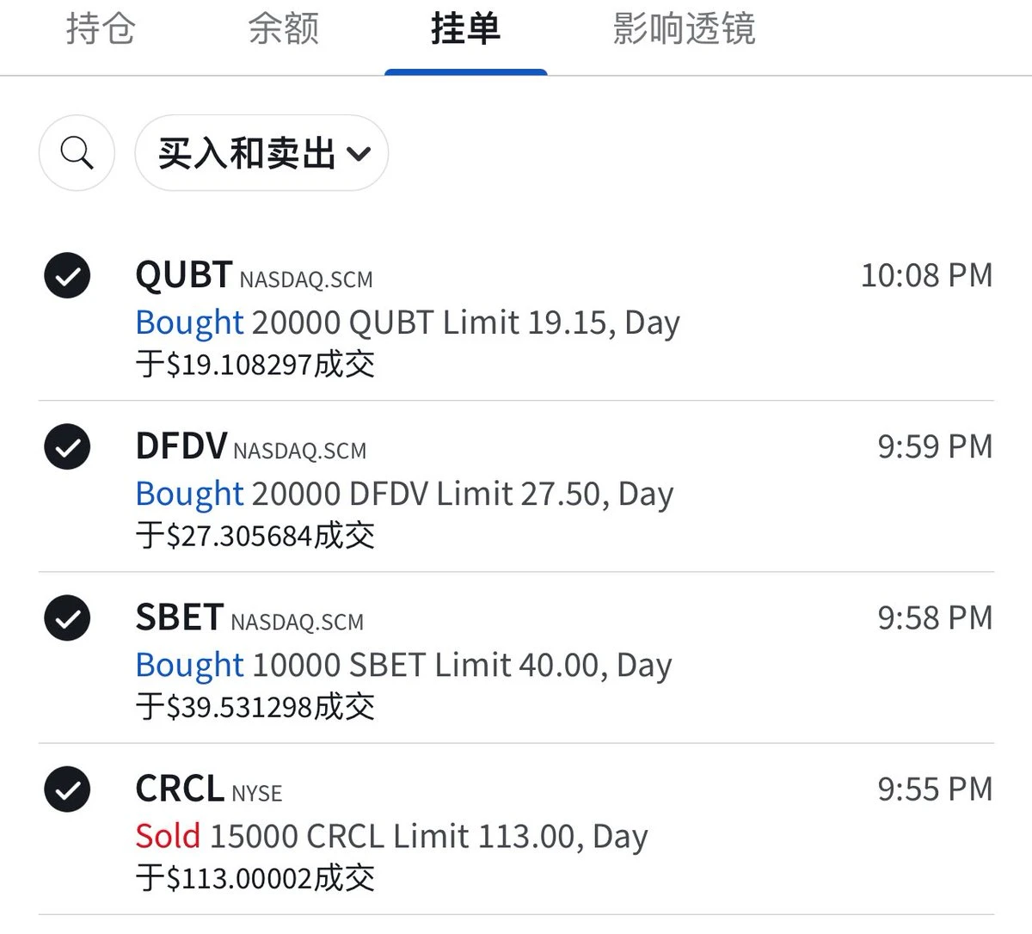
Task: Open the QUBT ticker symbol
Action: point(184,275)
